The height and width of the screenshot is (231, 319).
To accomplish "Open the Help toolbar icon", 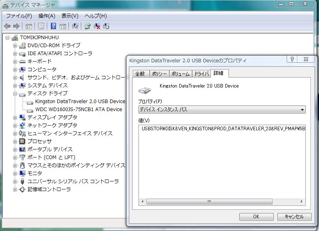I will coord(53,26).
